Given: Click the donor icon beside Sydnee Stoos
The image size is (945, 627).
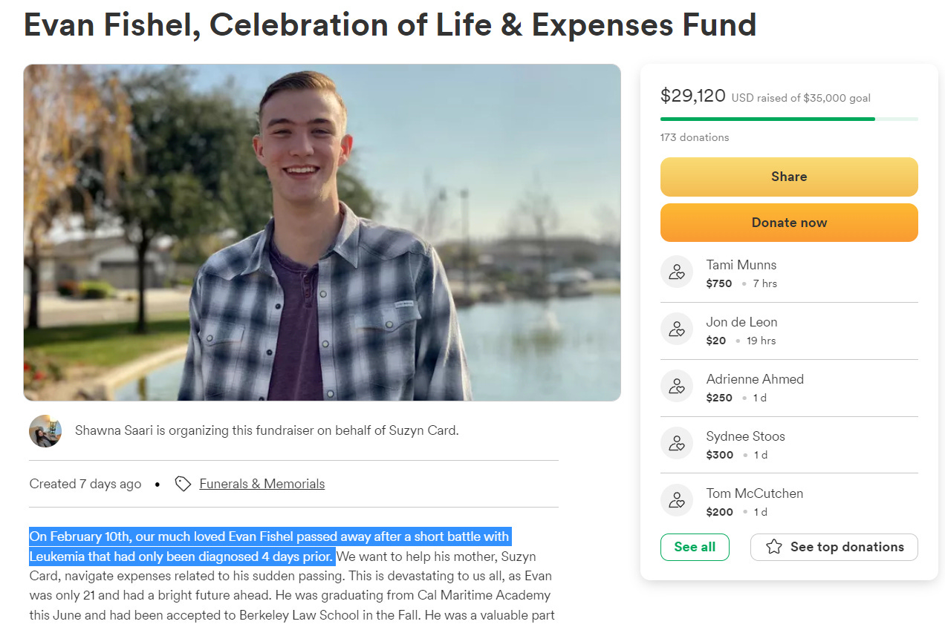Looking at the screenshot, I should (x=677, y=443).
